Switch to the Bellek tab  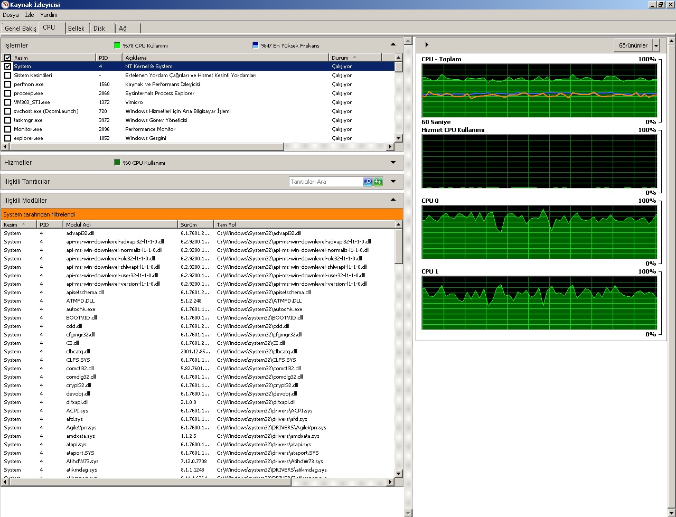76,29
